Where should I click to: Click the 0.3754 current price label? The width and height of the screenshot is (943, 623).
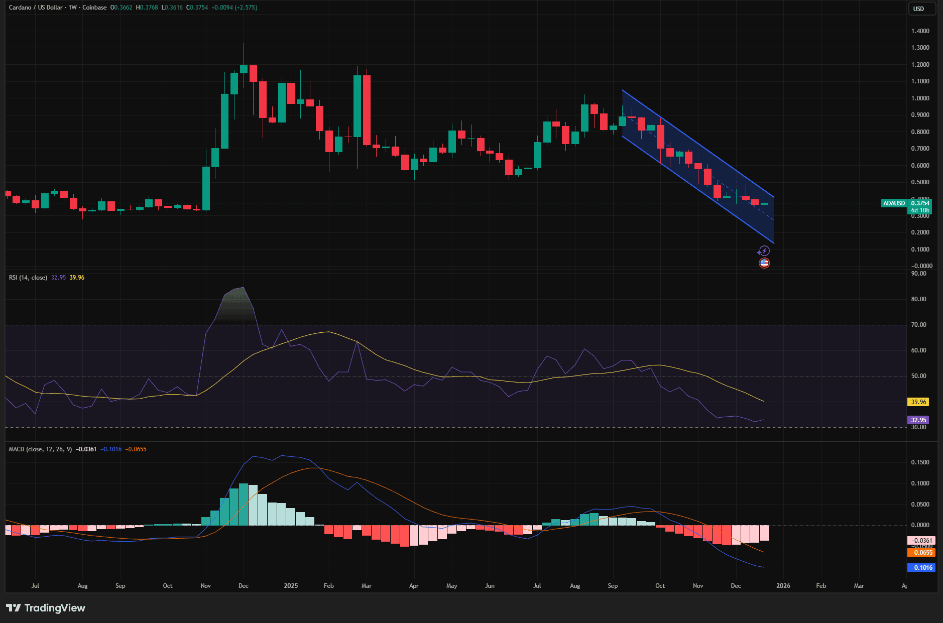(x=920, y=203)
